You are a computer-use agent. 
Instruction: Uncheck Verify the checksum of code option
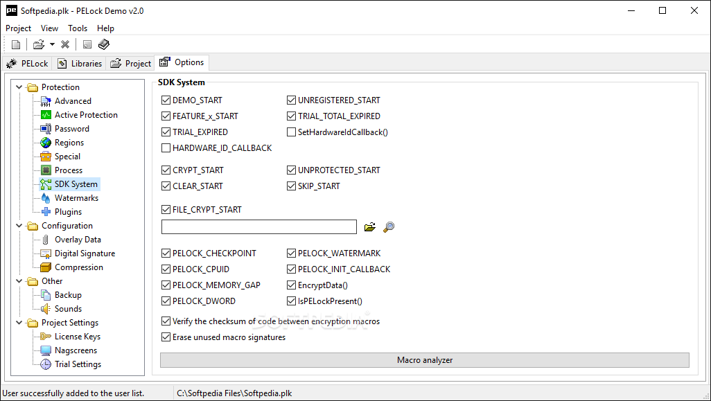(166, 321)
